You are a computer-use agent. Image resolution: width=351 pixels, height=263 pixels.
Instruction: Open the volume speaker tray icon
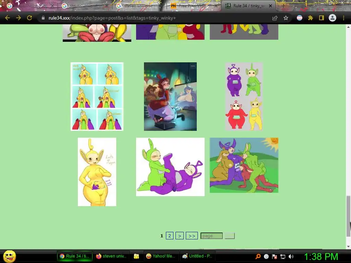click(x=291, y=256)
